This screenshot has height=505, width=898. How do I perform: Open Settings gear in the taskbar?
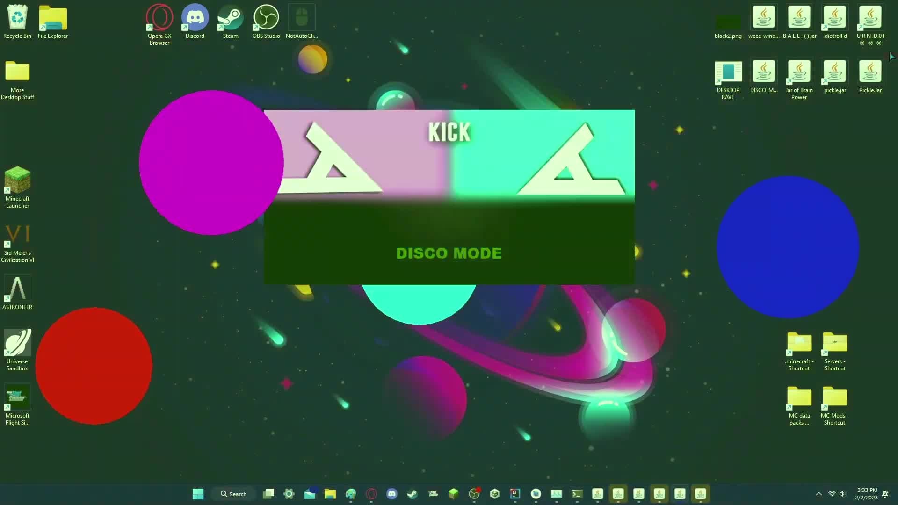tap(289, 494)
